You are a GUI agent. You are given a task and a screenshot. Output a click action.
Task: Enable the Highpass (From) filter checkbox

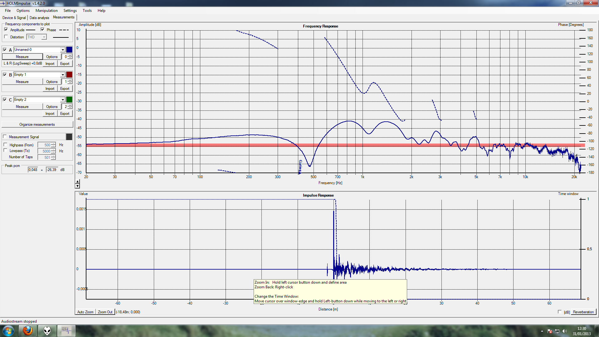pyautogui.click(x=5, y=145)
